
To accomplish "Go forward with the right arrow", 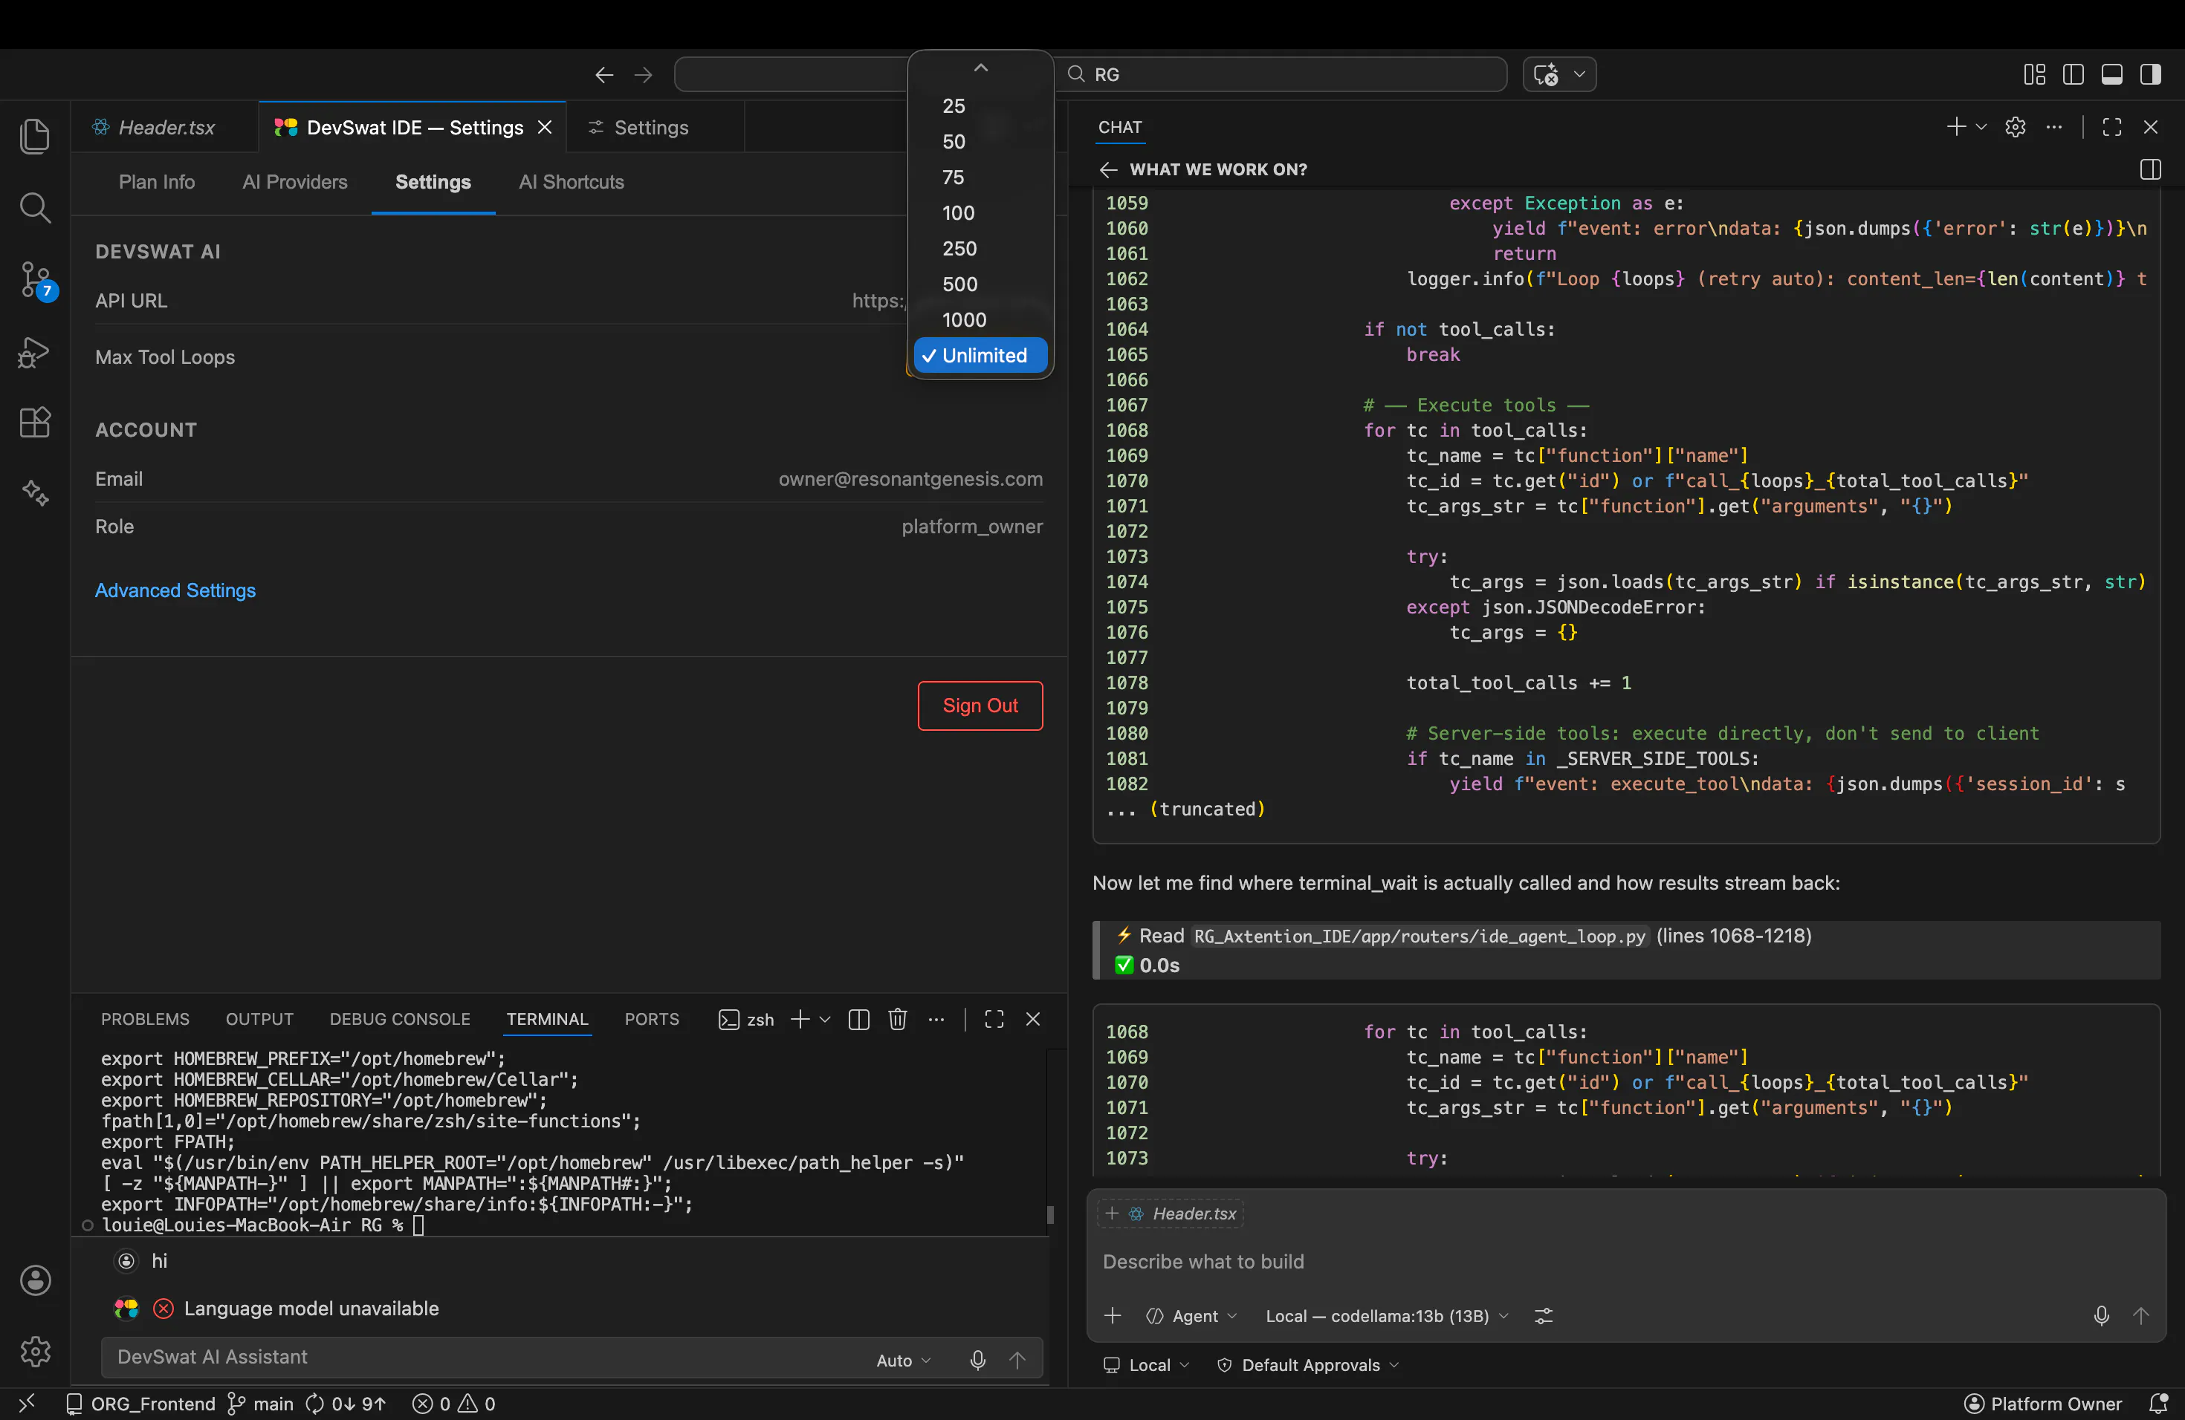I will (643, 74).
